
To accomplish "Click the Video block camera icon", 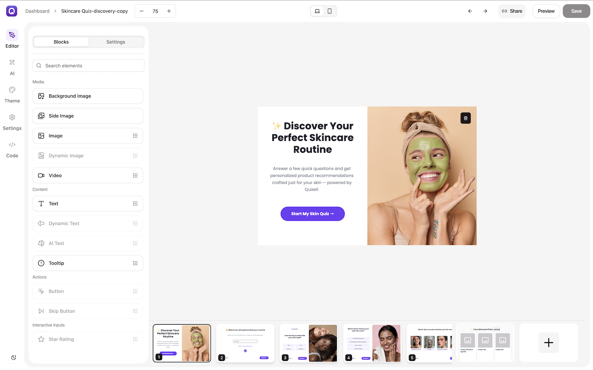I will tap(41, 175).
